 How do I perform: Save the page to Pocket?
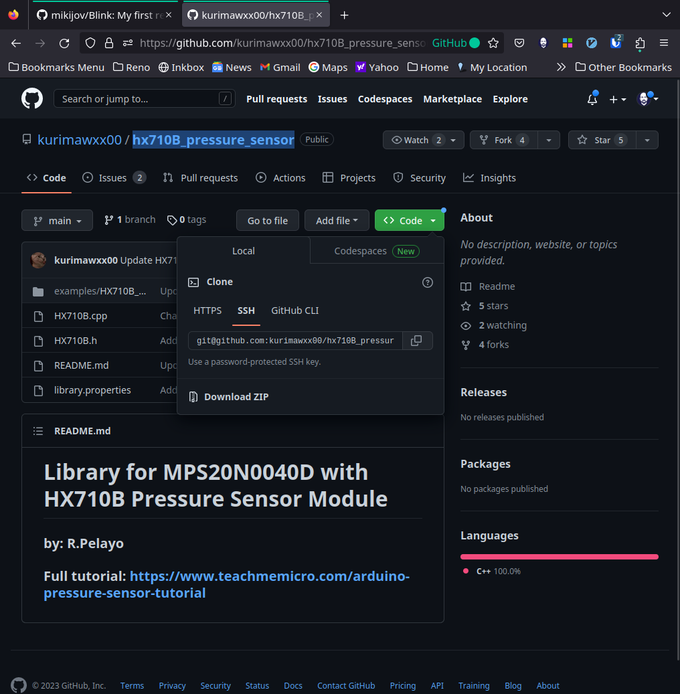(519, 43)
